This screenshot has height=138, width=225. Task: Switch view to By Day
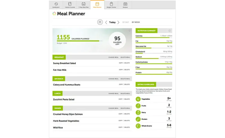[x=126, y=22]
